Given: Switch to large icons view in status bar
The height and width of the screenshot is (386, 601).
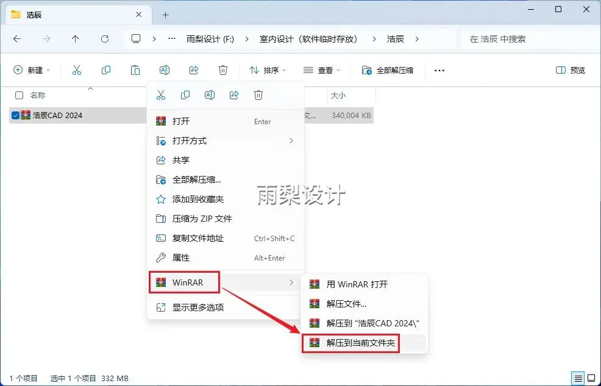Looking at the screenshot, I should [591, 378].
